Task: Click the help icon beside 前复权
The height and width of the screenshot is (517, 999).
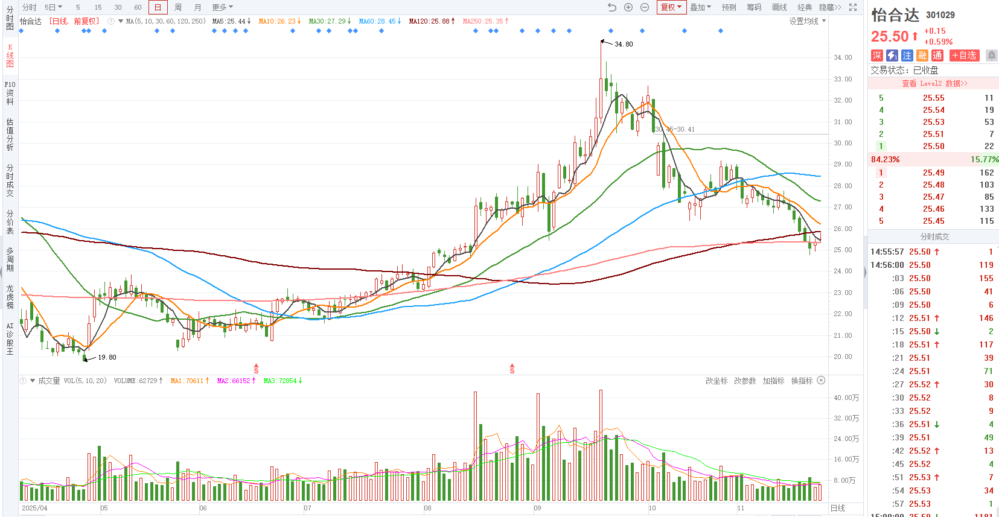Action: [x=111, y=21]
